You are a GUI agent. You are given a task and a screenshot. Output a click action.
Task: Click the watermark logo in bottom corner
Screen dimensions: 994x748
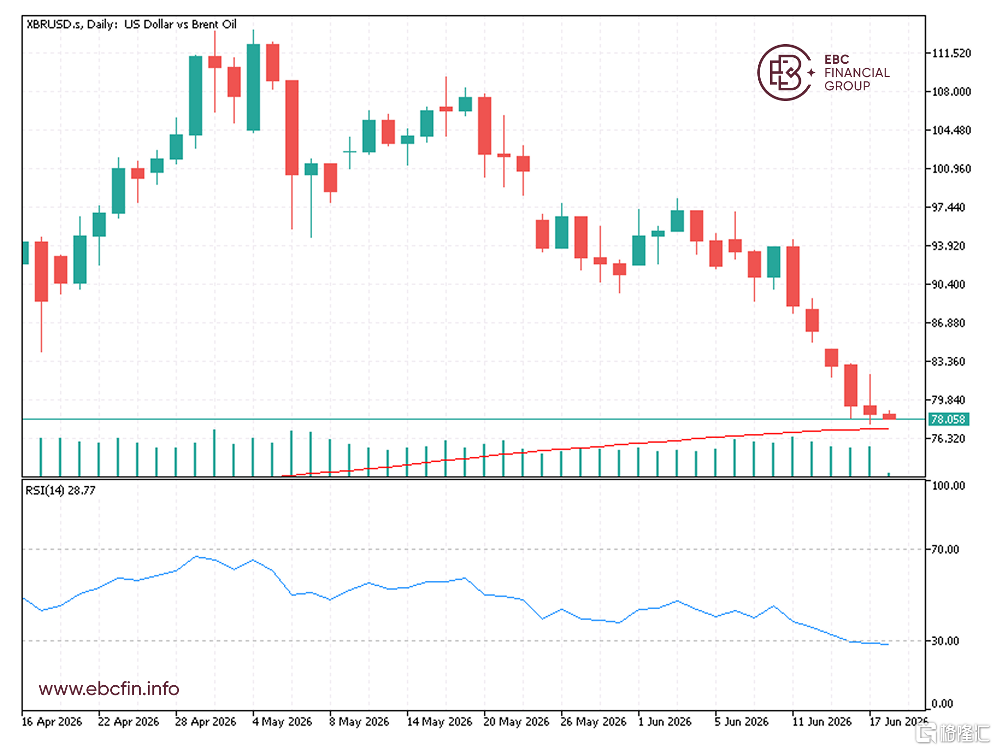pos(954,733)
